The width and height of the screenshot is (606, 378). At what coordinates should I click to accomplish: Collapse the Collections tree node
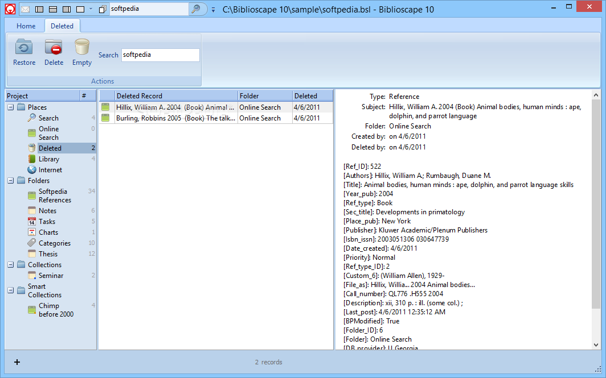click(x=11, y=265)
